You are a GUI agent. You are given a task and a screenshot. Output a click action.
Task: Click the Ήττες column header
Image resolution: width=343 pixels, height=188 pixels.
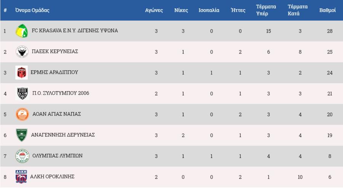coord(238,10)
